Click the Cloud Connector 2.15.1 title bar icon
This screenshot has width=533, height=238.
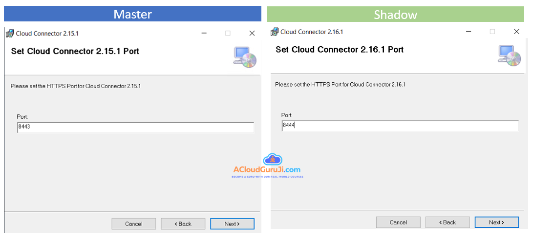(x=9, y=34)
